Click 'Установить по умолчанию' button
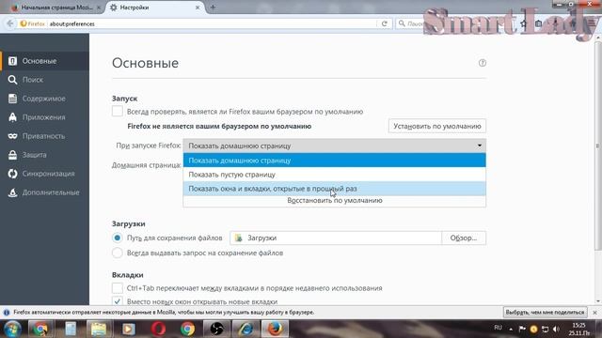 coord(436,126)
